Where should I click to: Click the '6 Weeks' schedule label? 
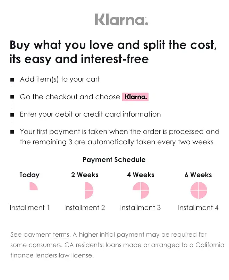198,175
